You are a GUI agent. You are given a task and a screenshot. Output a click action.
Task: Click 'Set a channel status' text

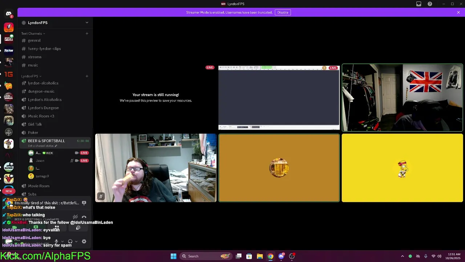[41, 146]
